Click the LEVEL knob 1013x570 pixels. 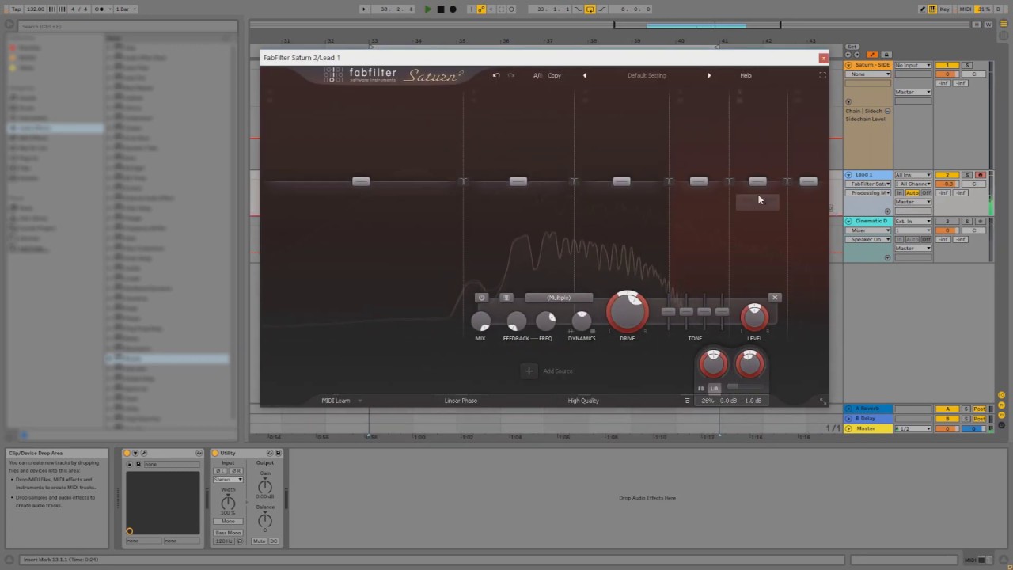754,317
